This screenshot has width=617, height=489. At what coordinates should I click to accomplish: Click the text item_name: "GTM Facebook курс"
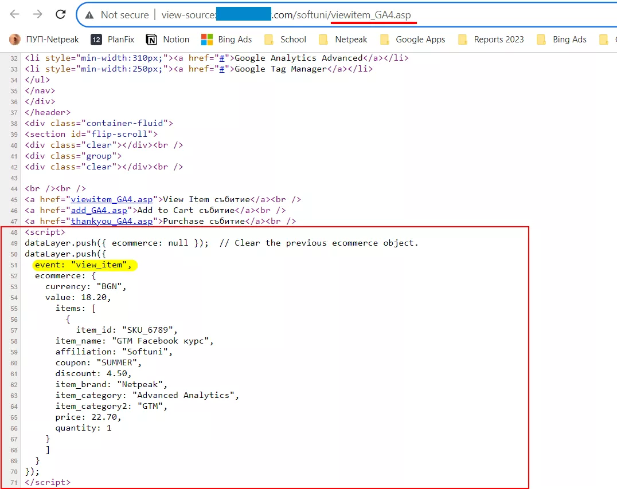coord(134,341)
